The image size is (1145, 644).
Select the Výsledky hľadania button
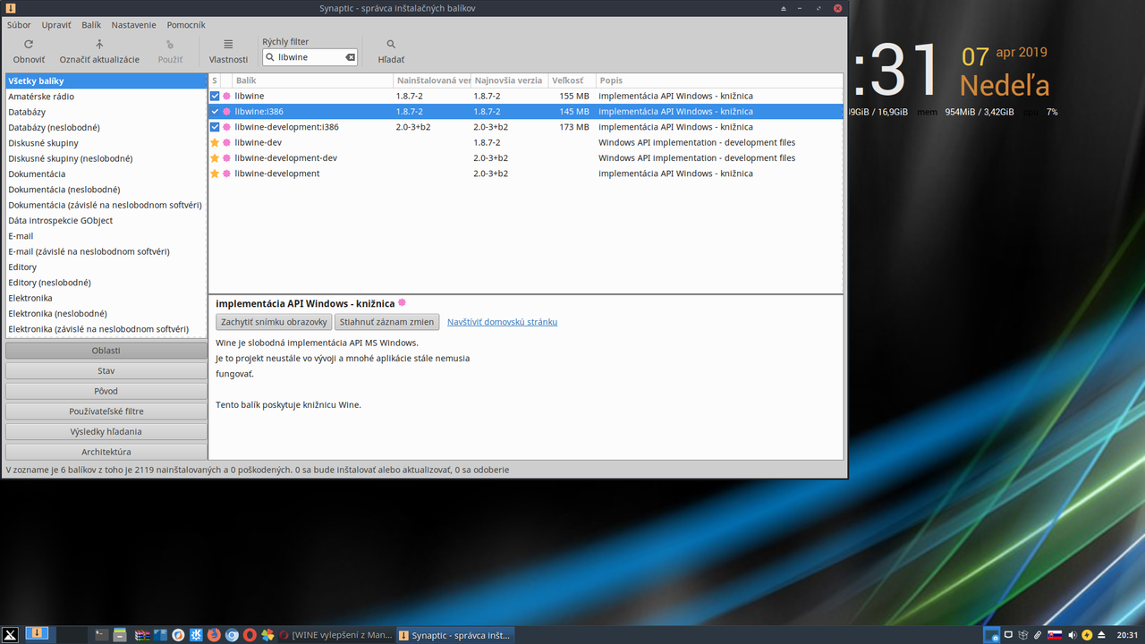coord(106,431)
